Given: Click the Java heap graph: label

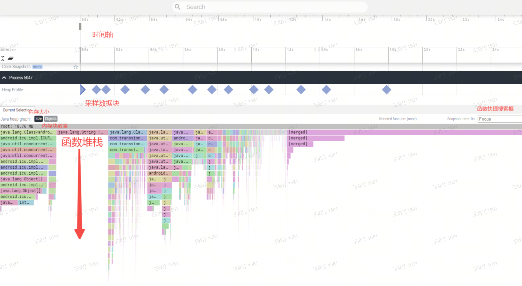Looking at the screenshot, I should [16, 119].
